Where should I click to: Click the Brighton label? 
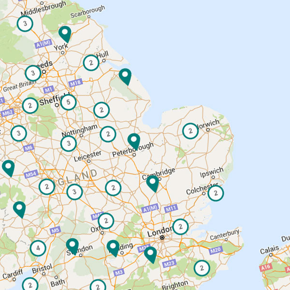(x=175, y=285)
